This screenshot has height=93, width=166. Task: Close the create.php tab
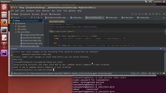coord(150,18)
